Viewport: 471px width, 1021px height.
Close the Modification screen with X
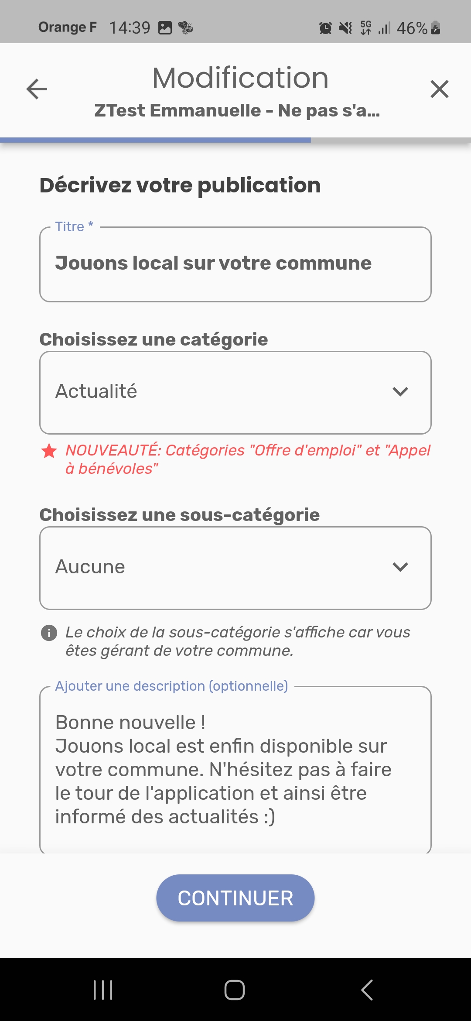tap(439, 89)
